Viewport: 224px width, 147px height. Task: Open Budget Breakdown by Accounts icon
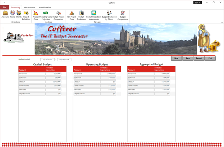(x=94, y=15)
